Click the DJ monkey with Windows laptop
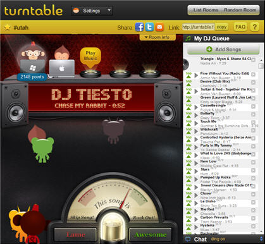 point(33,58)
